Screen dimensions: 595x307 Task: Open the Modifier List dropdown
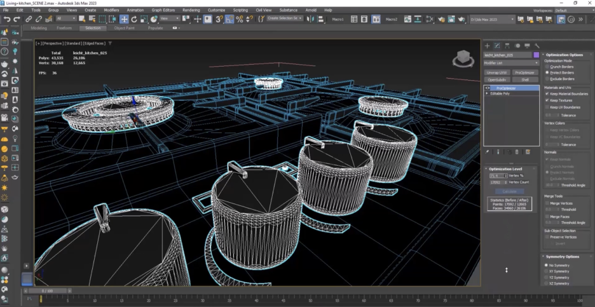point(511,63)
